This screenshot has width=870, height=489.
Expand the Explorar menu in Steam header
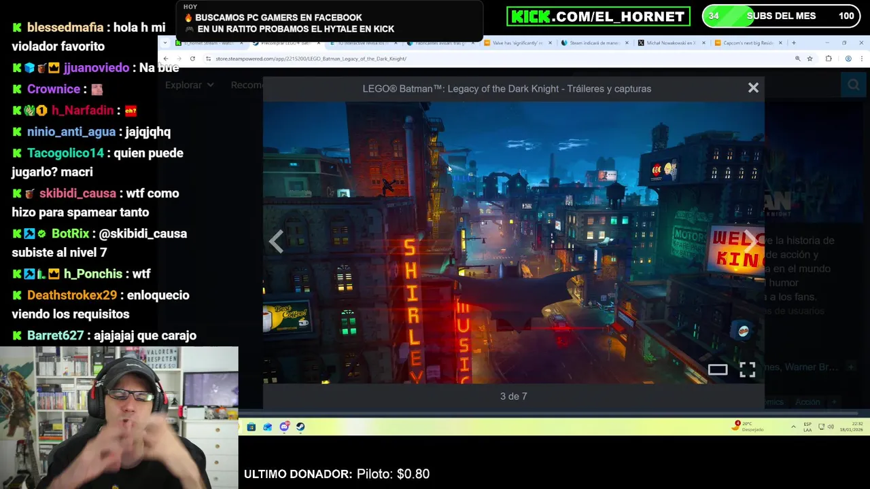(190, 85)
